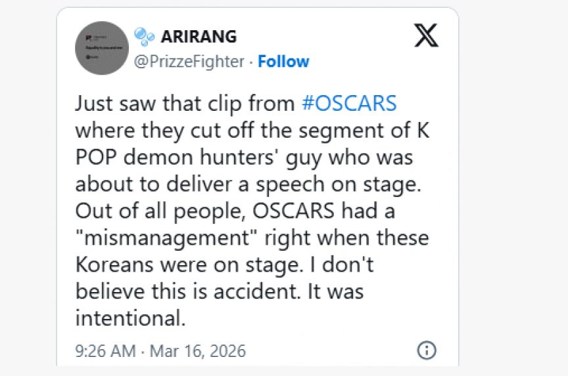
Task: Click the ARIRANG profile avatar
Action: [102, 48]
